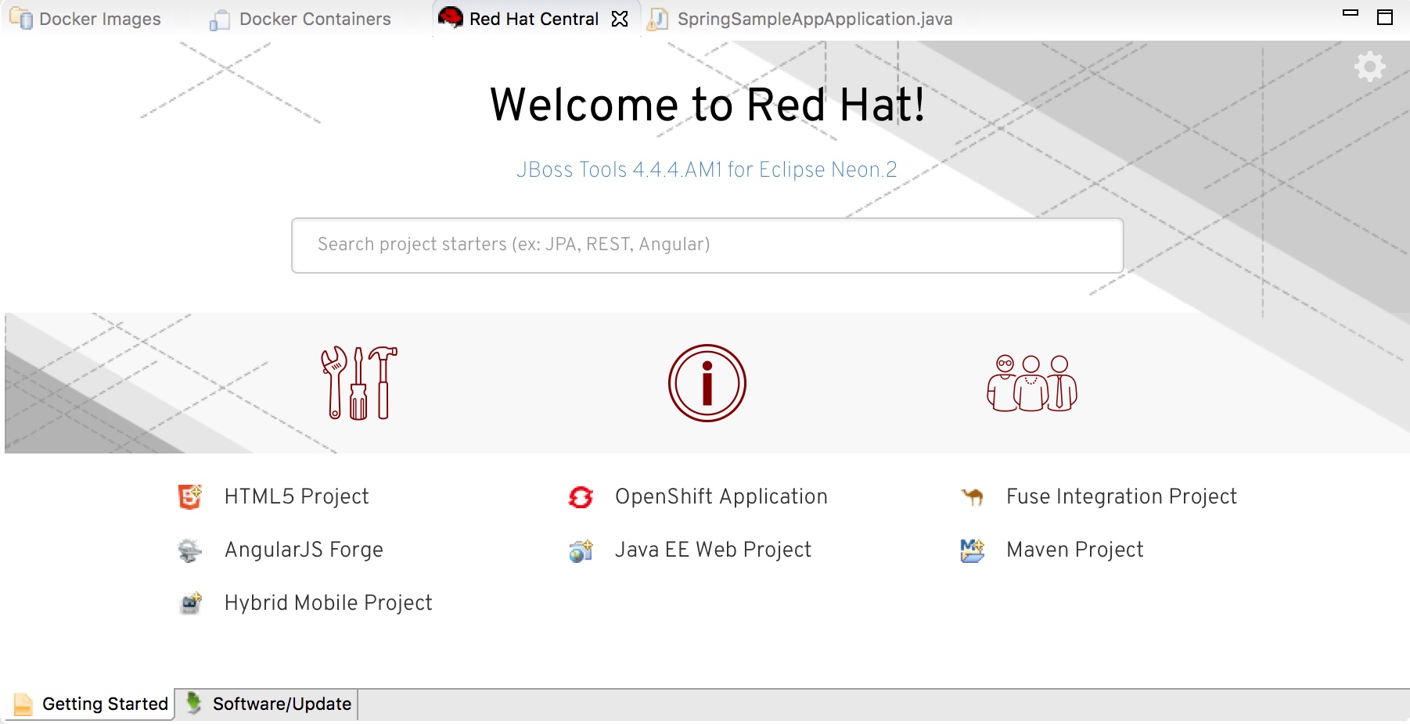Create an OpenShift Application
This screenshot has width=1410, height=724.
[721, 496]
